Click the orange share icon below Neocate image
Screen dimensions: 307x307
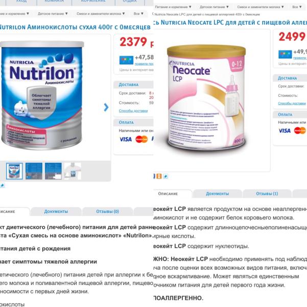159,176
